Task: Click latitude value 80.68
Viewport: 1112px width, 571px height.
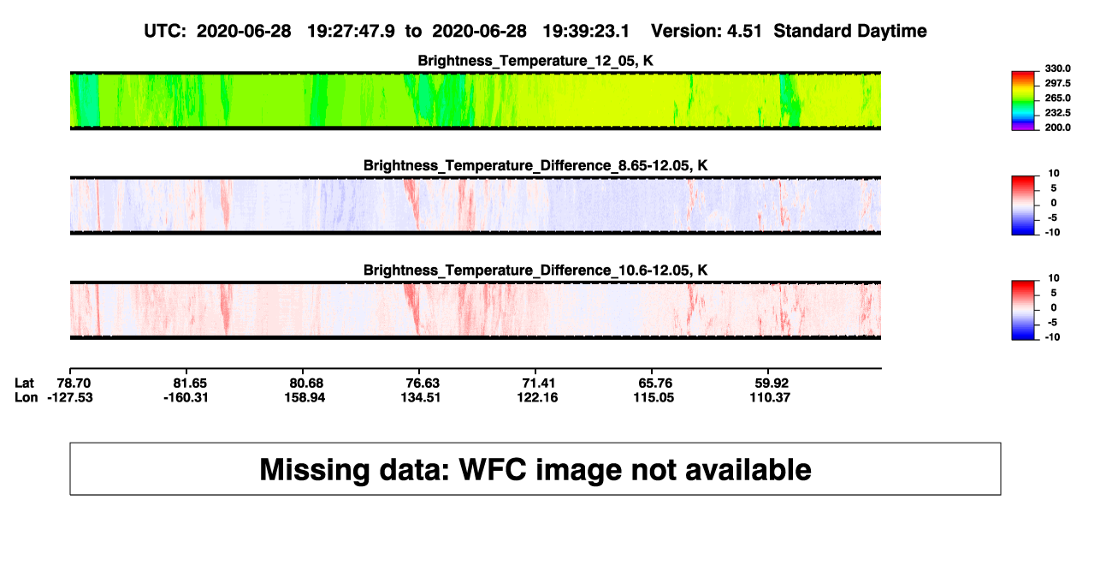Action: point(306,384)
